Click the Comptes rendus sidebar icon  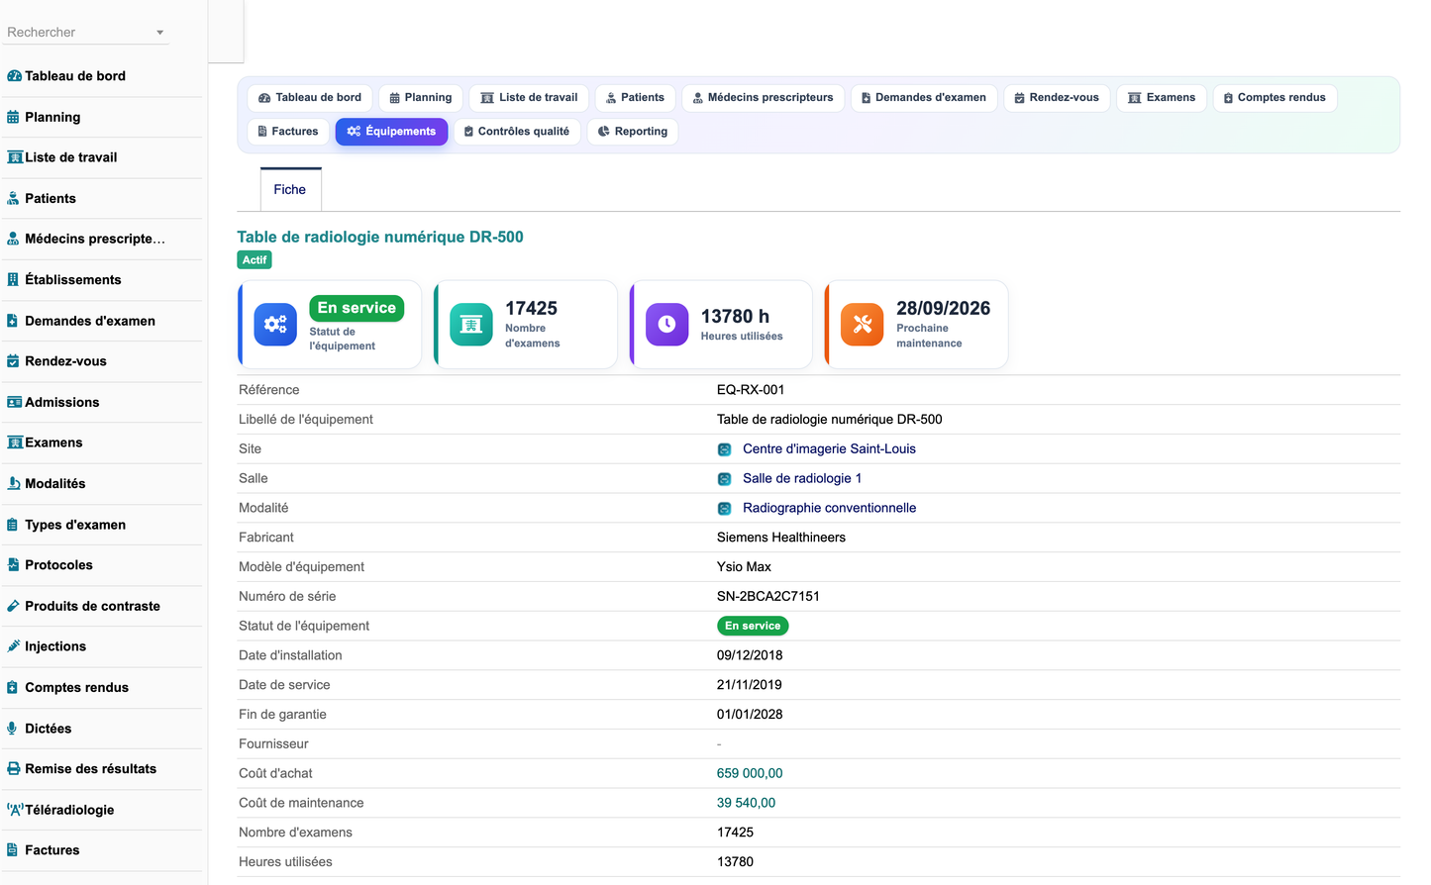click(x=12, y=687)
